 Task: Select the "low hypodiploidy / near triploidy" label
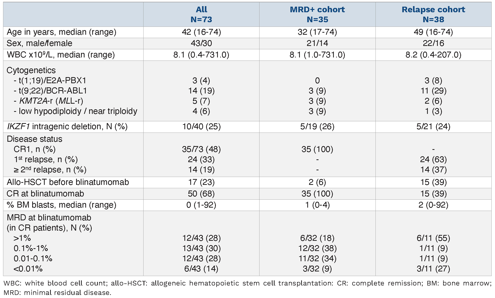tap(78, 111)
